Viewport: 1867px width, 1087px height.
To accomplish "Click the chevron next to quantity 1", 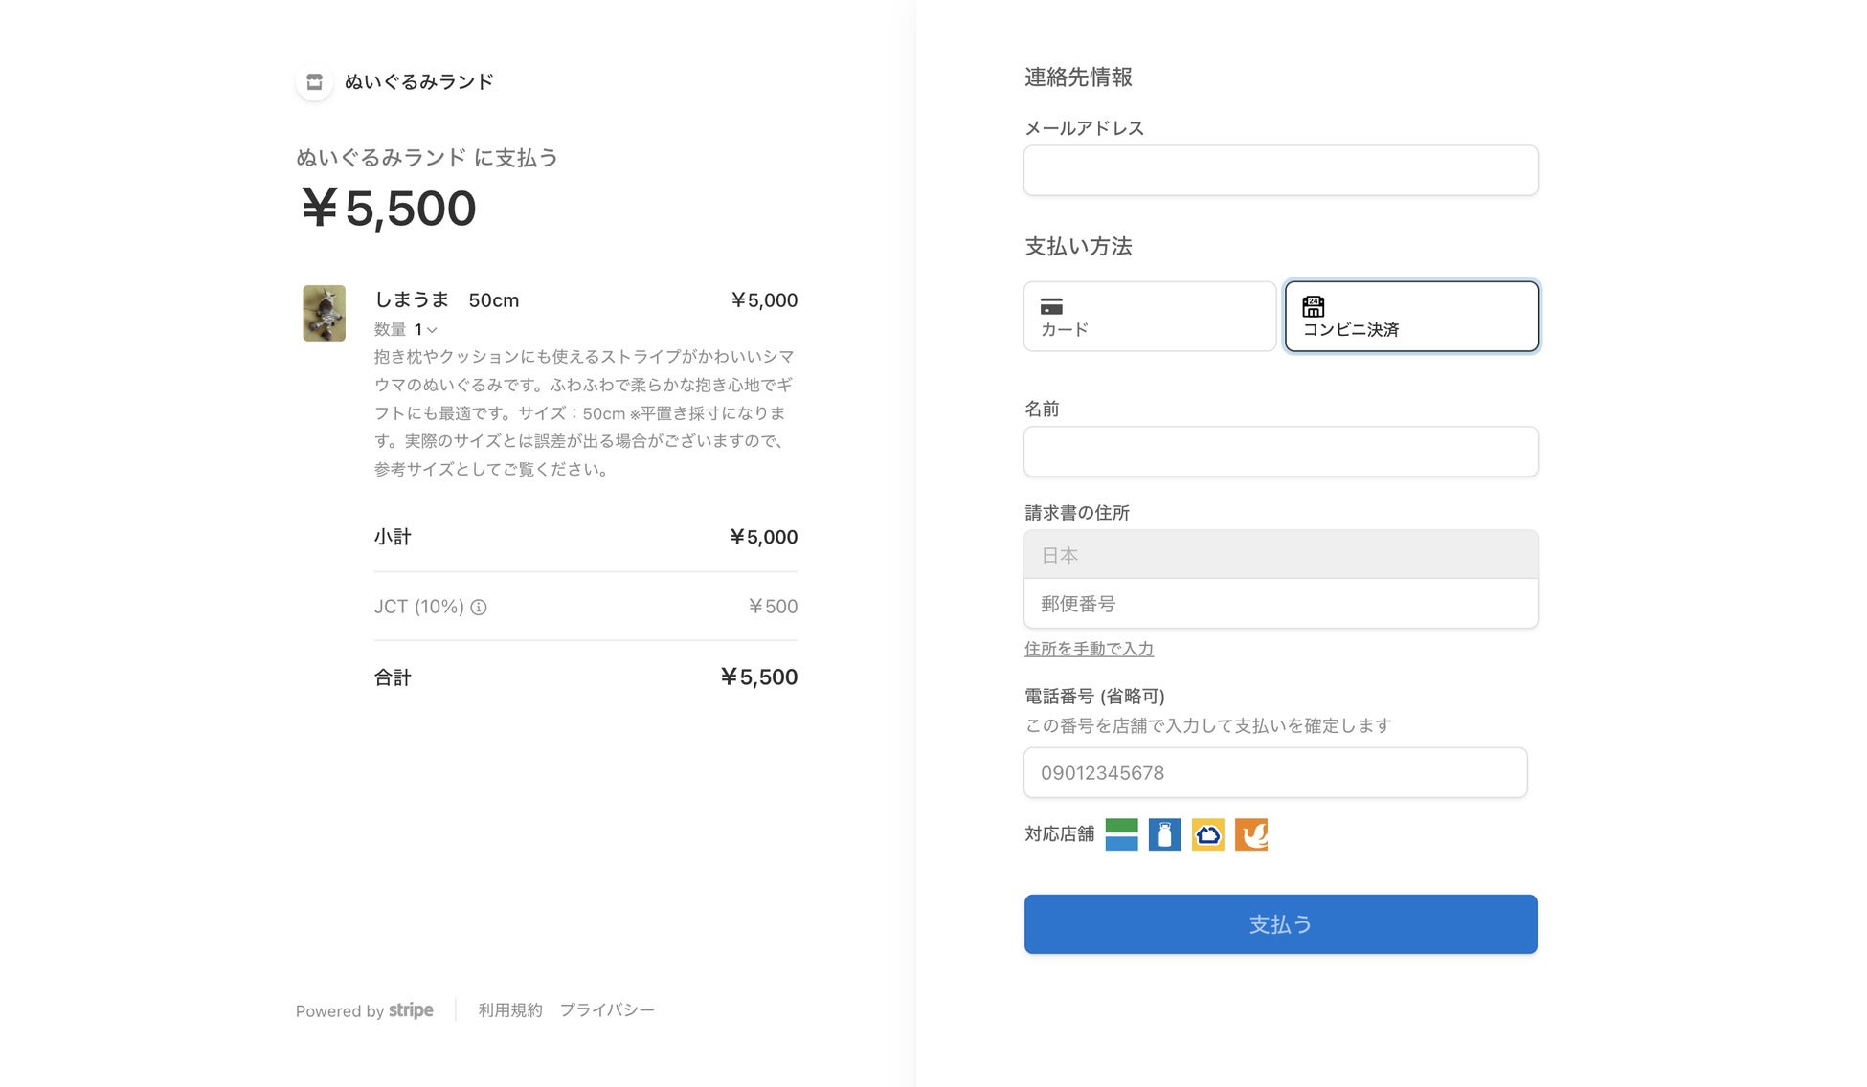I will [433, 330].
